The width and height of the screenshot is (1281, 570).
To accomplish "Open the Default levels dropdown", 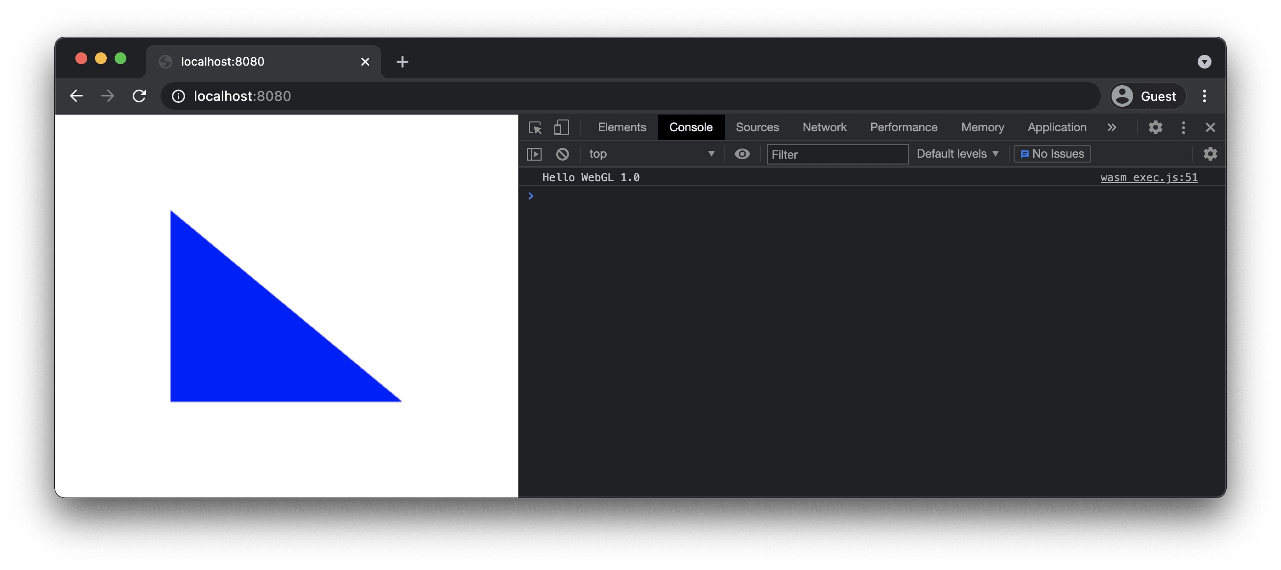I will (957, 154).
